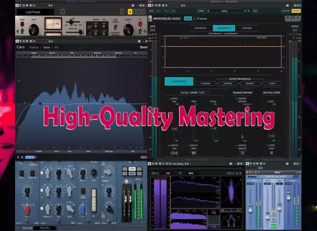This screenshot has height=231, width=317.
Task: Open the Elevate LIBRARY
Action: pyautogui.click(x=201, y=11)
